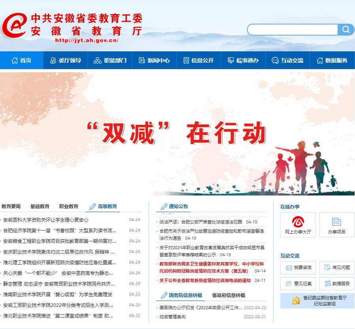Click the party emblem icon on 纪检监察组 banner
This screenshot has width=355, height=329.
tap(296, 301)
